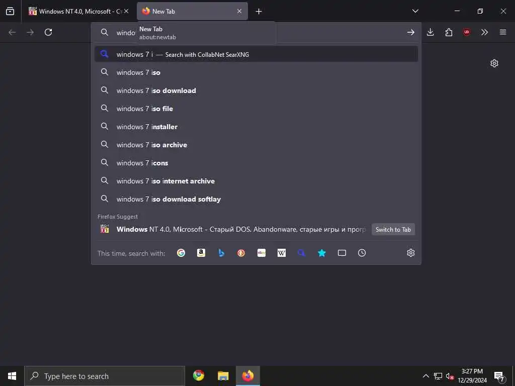Choose suggestion 'windows 7 iso download softlay'
Image resolution: width=515 pixels, height=386 pixels.
[256, 199]
